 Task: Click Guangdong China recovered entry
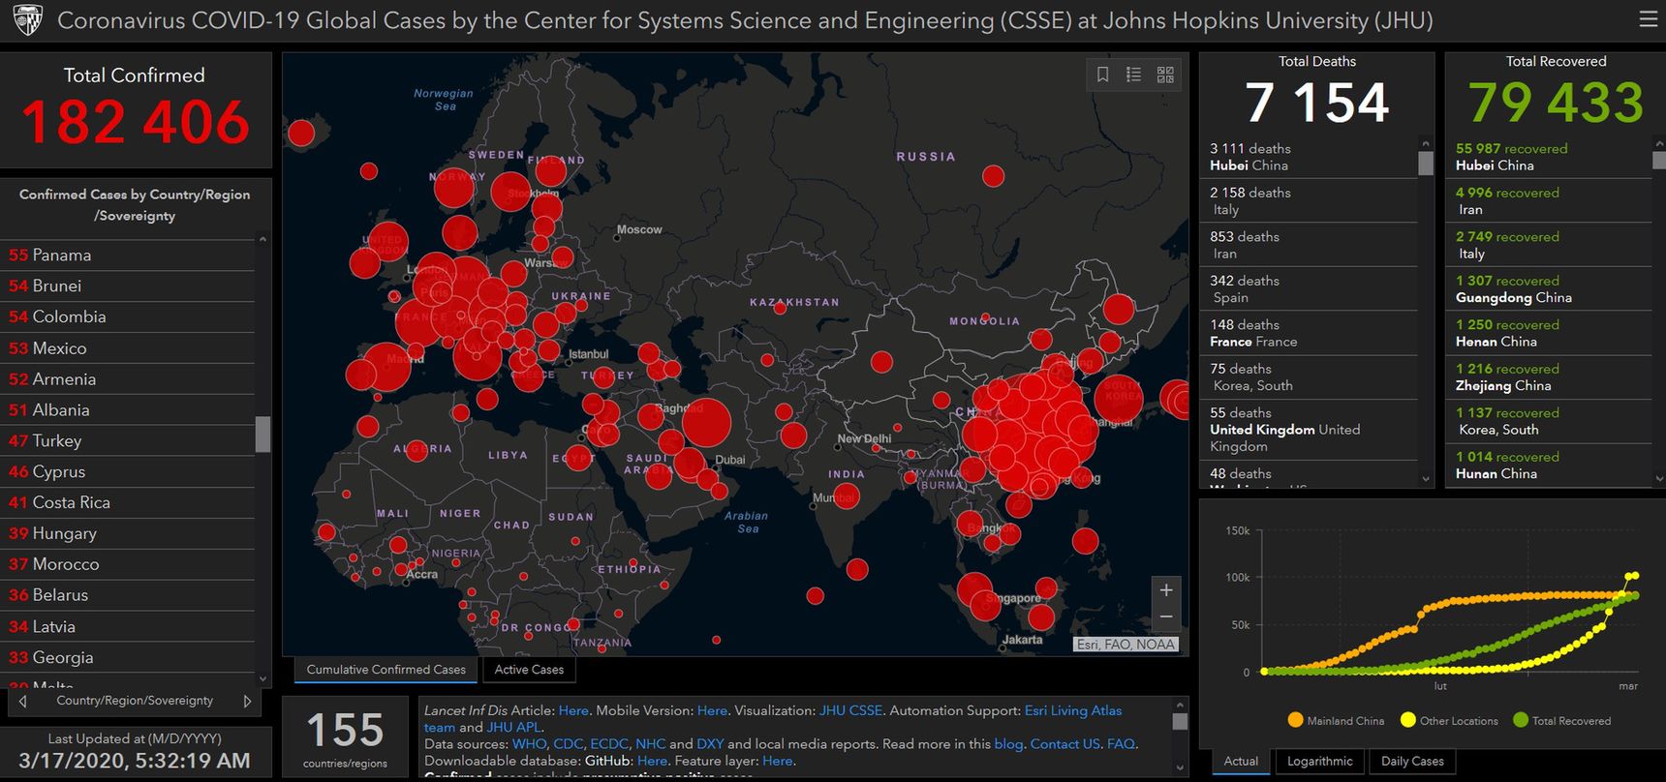click(x=1549, y=289)
